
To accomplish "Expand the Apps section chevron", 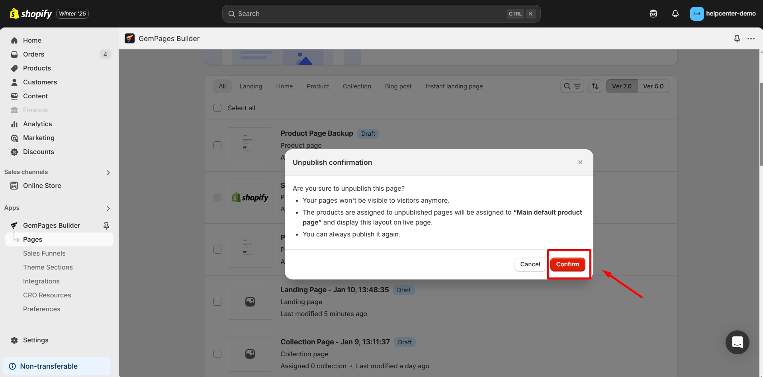I will (108, 208).
